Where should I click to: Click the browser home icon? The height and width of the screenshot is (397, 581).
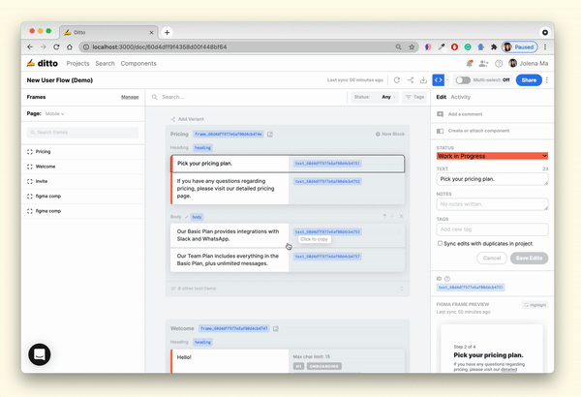coord(70,47)
